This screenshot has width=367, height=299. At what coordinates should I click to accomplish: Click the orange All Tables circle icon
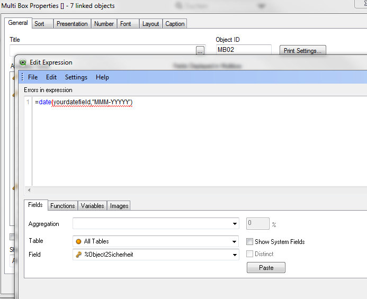point(78,241)
